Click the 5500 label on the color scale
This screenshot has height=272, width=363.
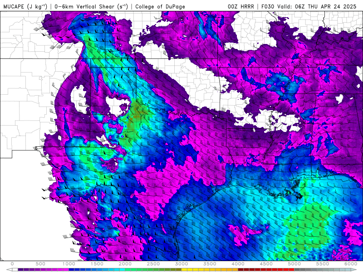tap(323, 264)
